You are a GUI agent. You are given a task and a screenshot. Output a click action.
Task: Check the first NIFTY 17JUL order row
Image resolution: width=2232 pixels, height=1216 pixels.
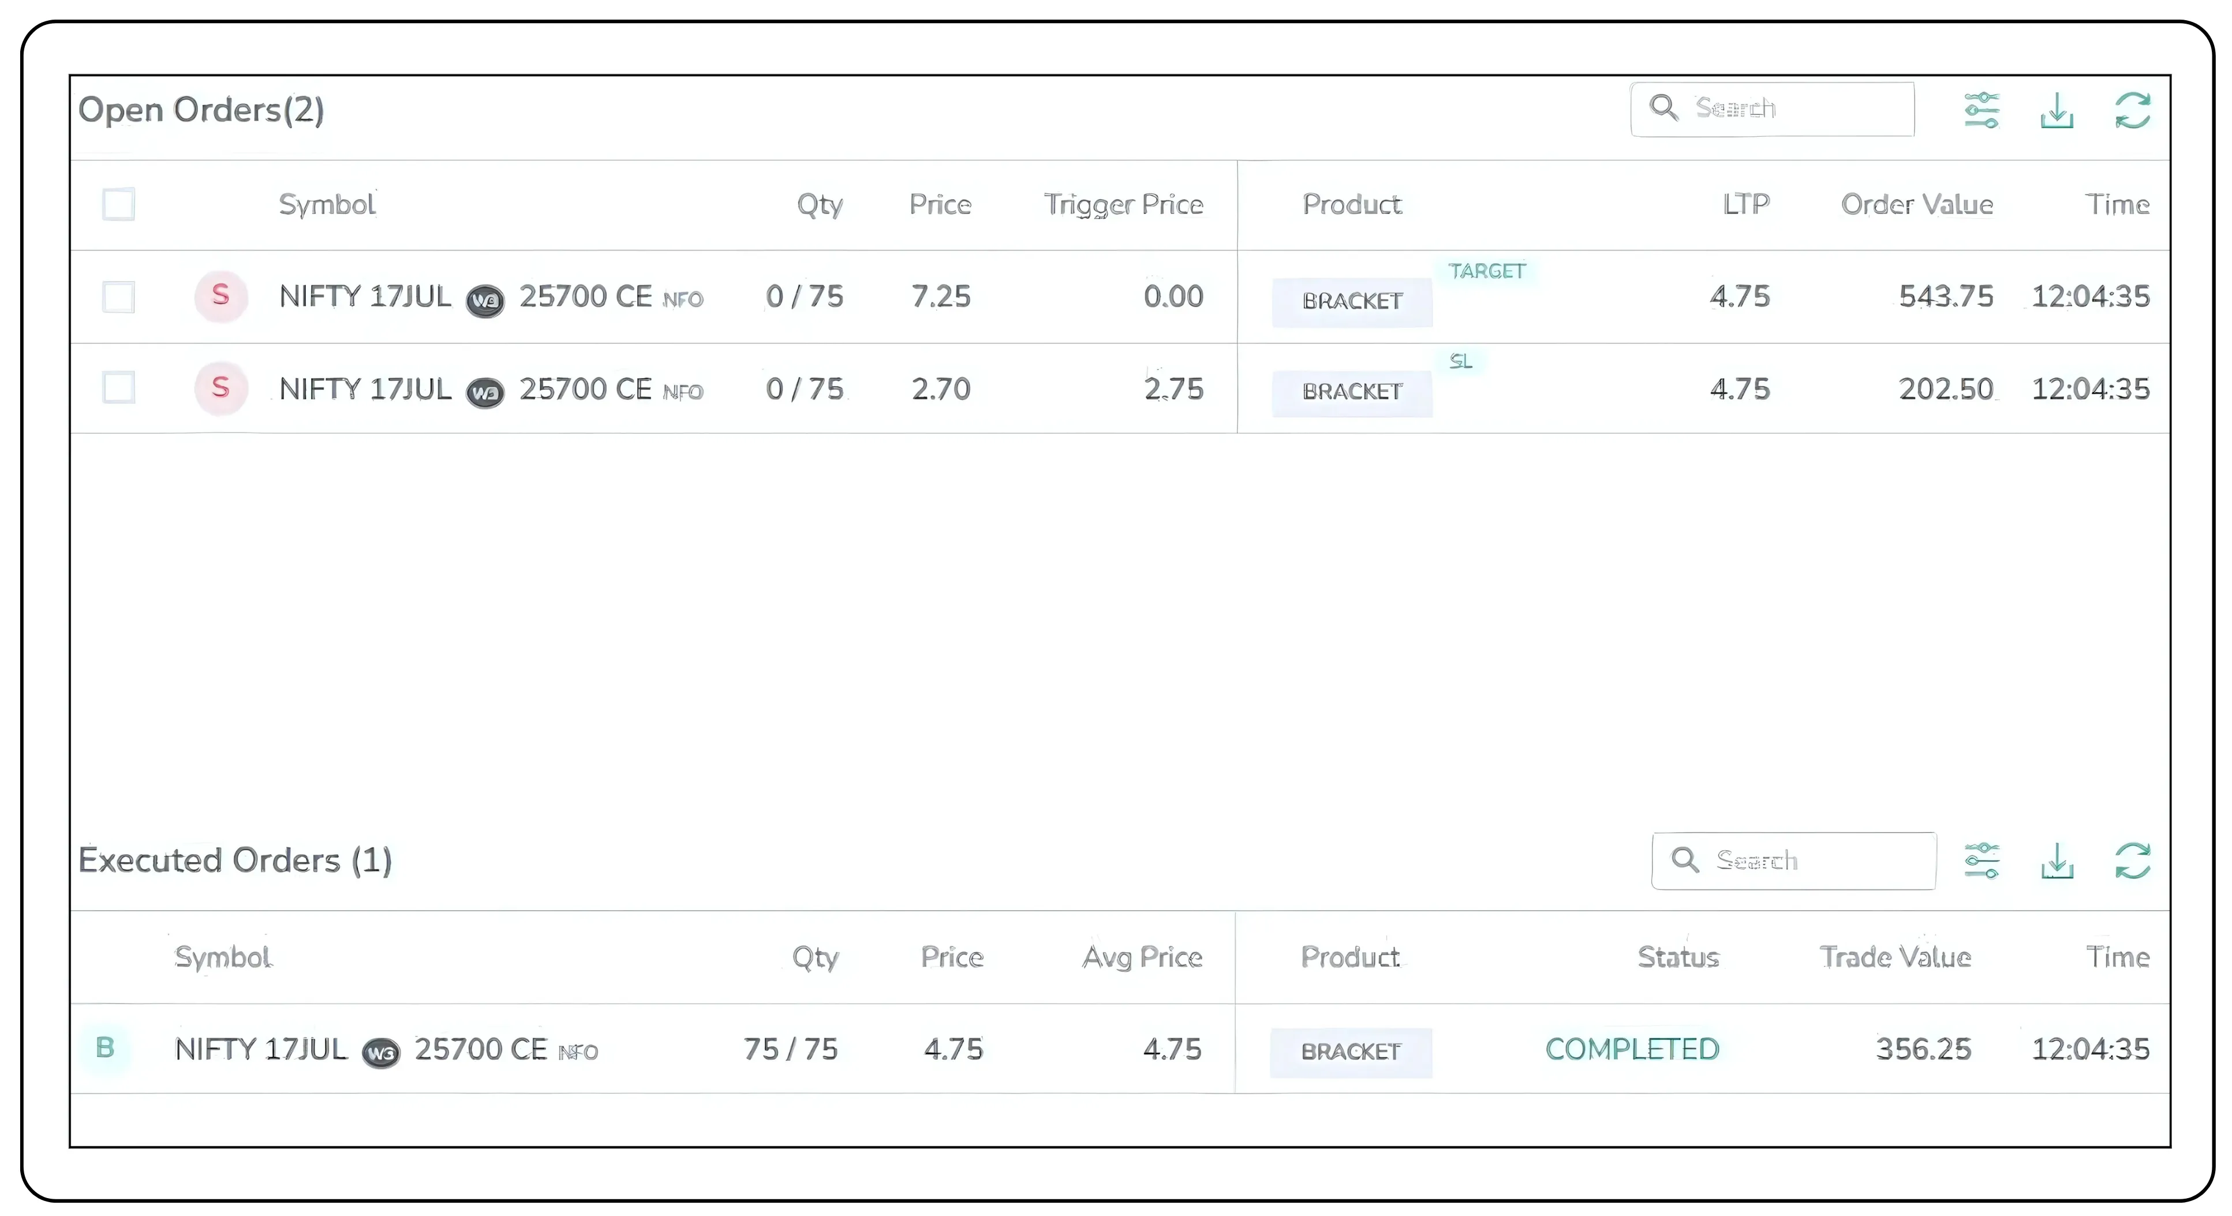click(x=119, y=297)
